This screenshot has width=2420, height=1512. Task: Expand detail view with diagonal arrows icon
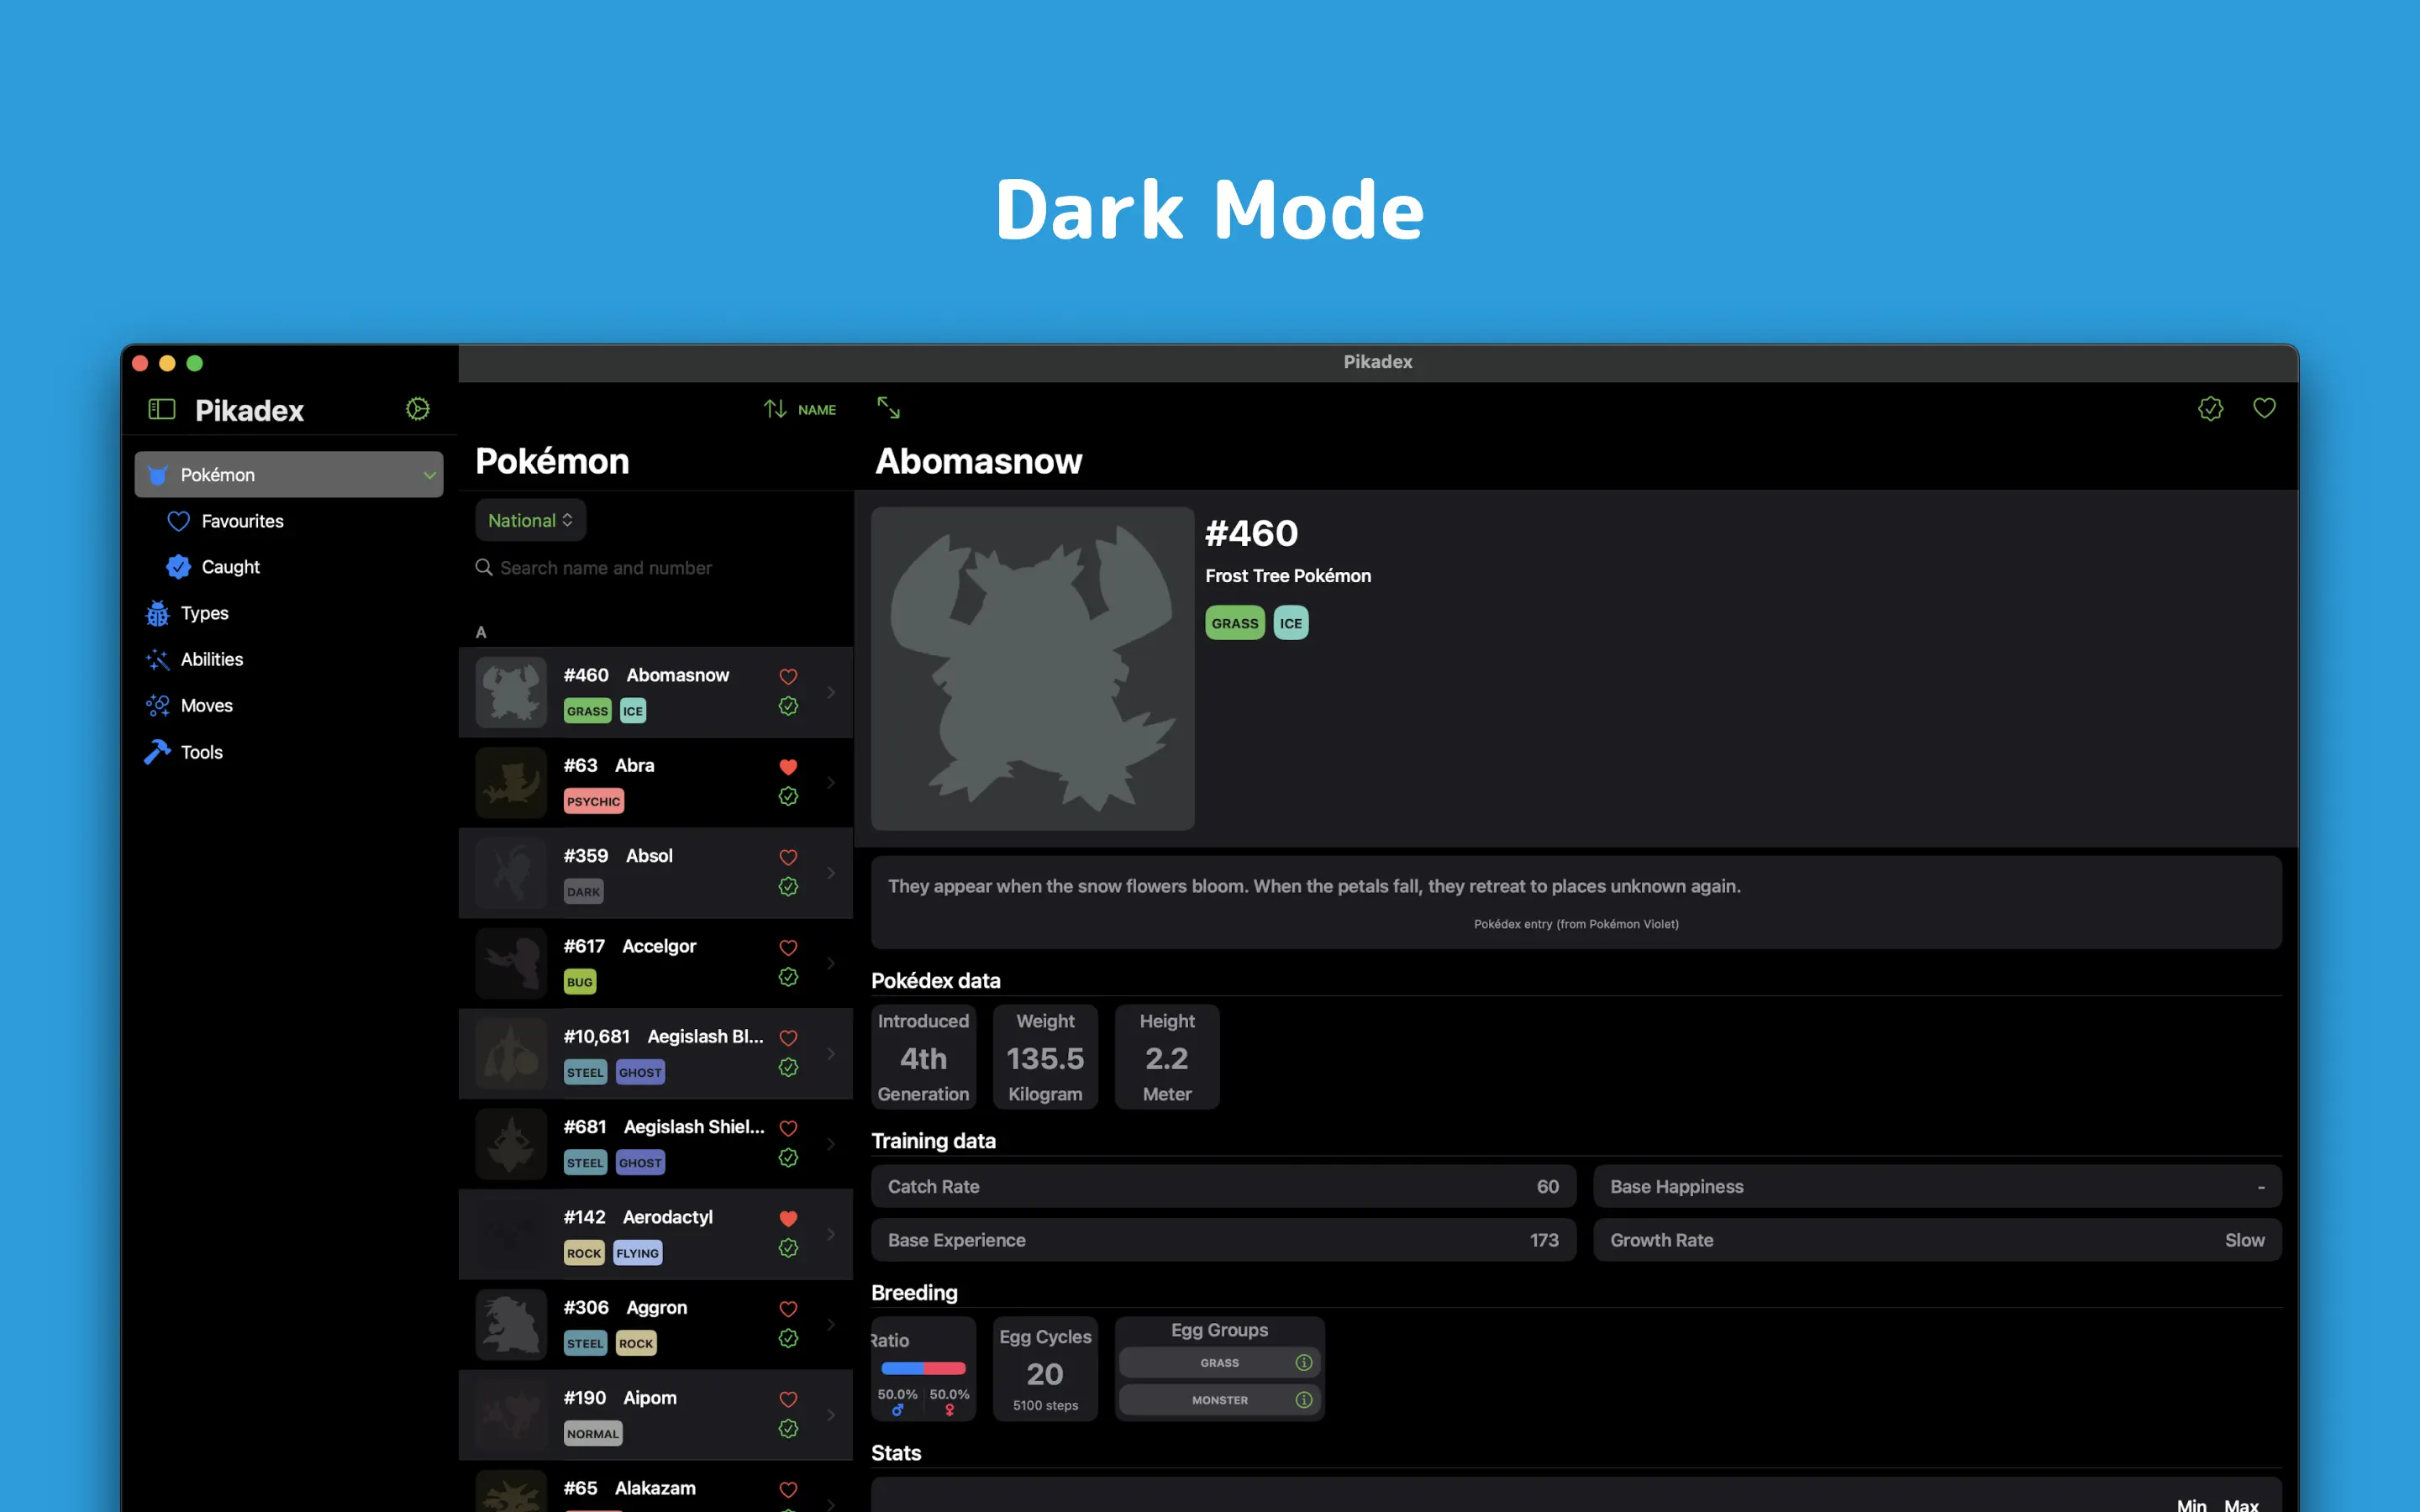point(888,408)
